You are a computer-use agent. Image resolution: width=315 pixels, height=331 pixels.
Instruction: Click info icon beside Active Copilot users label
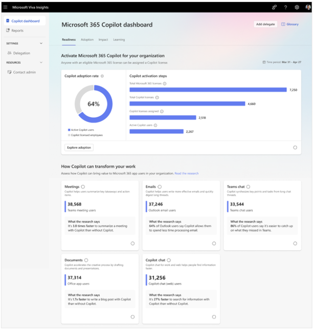pyautogui.click(x=155, y=125)
